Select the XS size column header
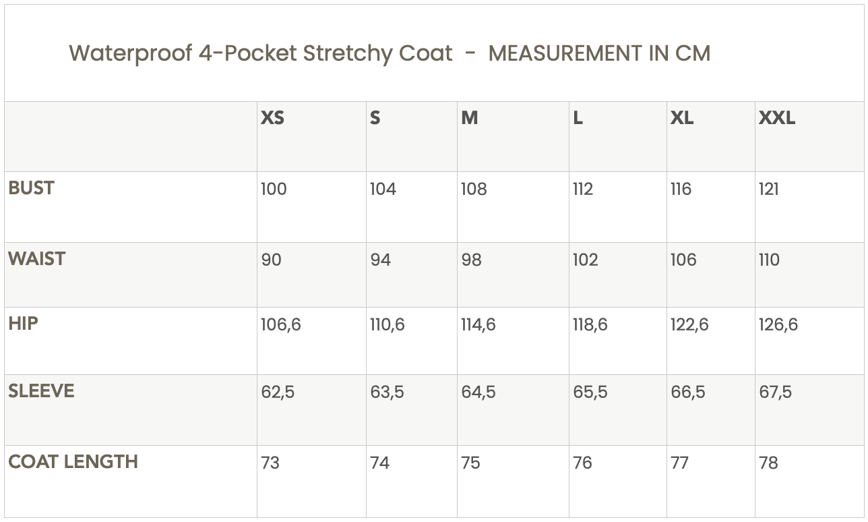Viewport: 868px width, 522px height. tap(272, 118)
